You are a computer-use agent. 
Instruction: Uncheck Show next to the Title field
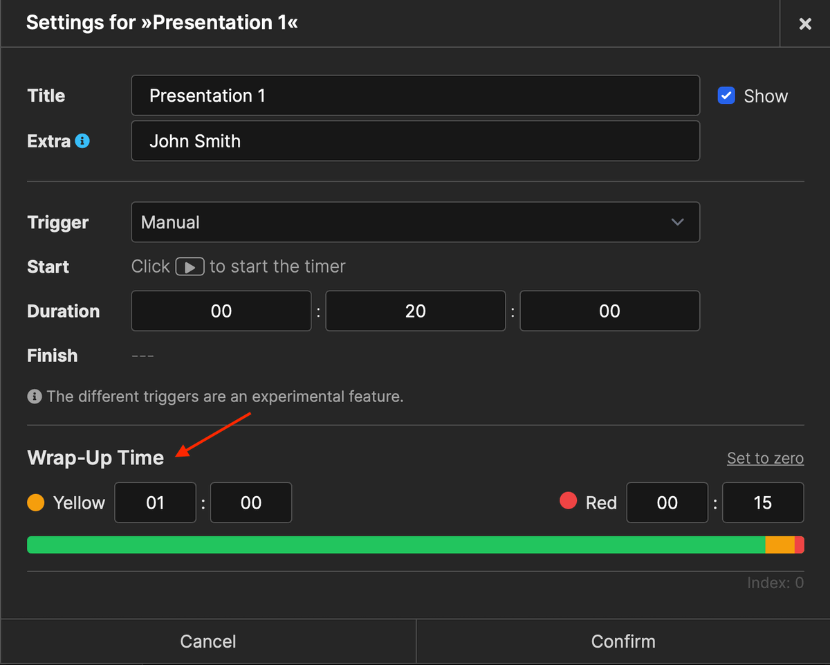pyautogui.click(x=726, y=95)
